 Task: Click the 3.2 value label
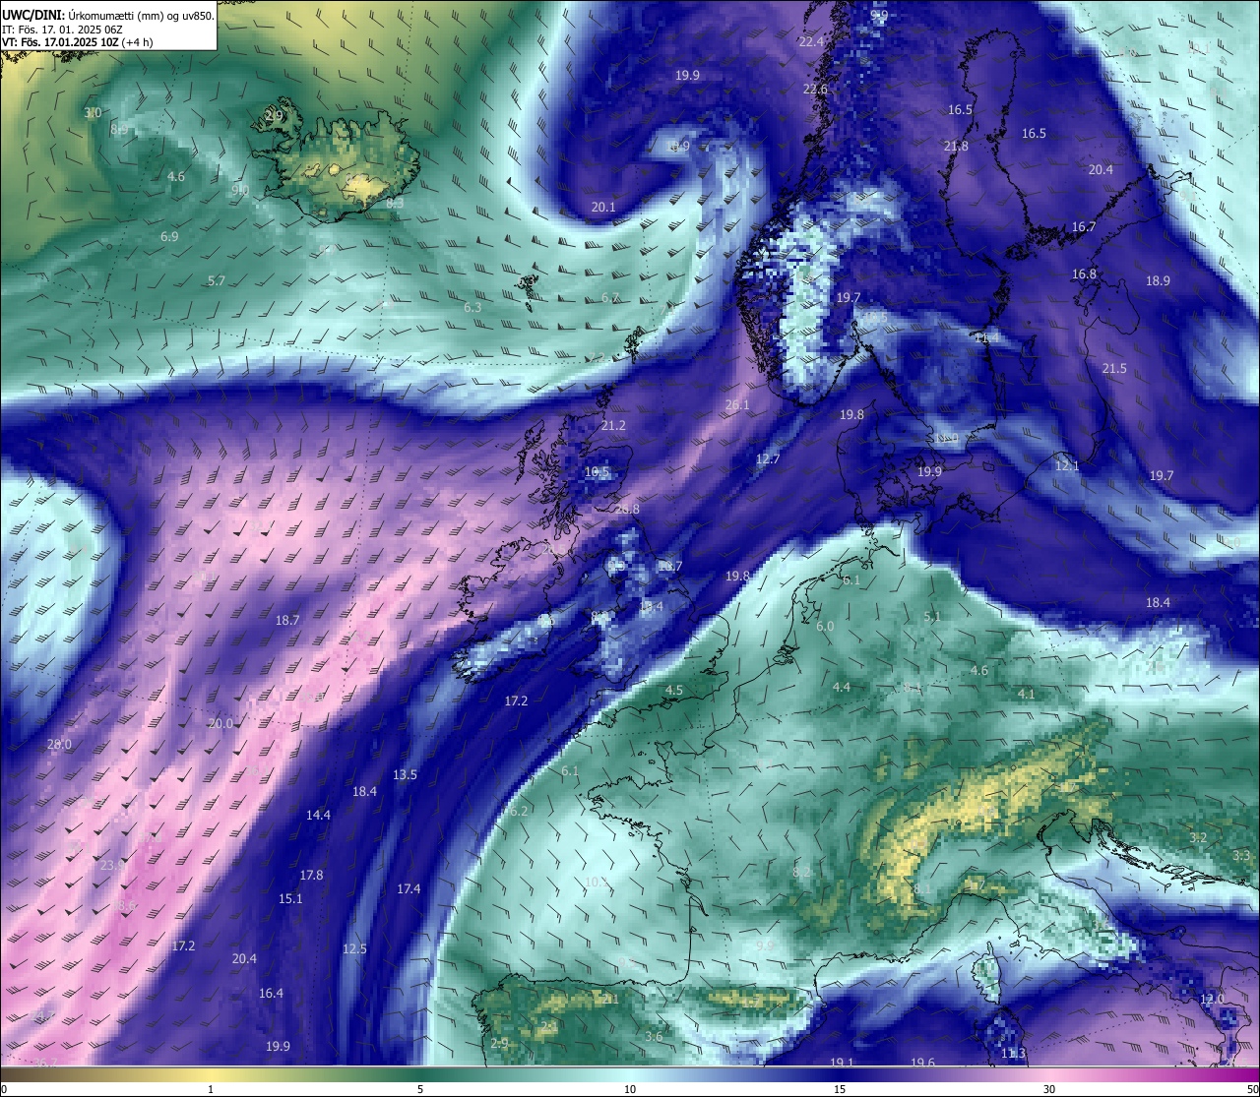(1198, 837)
